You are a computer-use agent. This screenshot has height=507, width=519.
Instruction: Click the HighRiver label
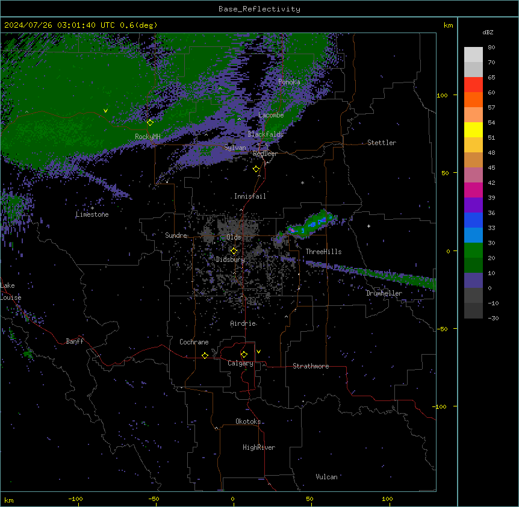[x=259, y=447]
